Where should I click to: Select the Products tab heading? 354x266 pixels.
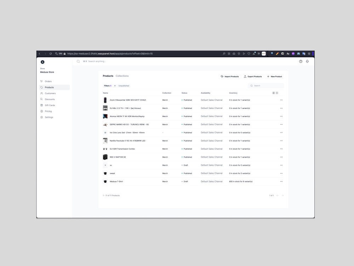108,76
